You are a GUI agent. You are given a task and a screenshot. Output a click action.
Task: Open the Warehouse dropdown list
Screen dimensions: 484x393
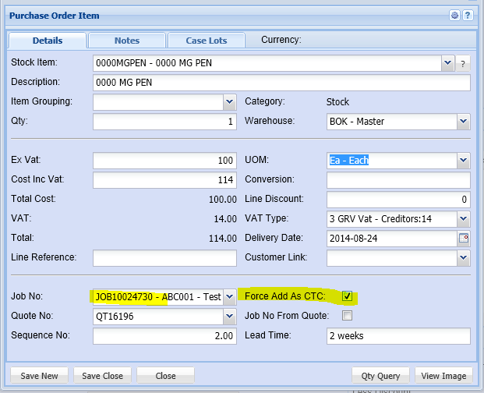pyautogui.click(x=463, y=122)
